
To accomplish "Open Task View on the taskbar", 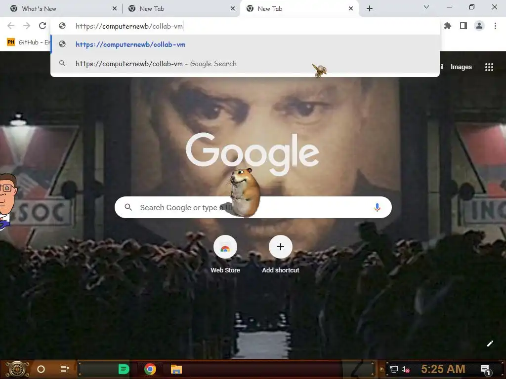I will click(65, 369).
